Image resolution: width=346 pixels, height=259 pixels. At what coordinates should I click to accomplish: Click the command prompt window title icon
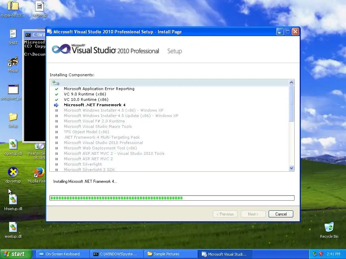[x=28, y=35]
